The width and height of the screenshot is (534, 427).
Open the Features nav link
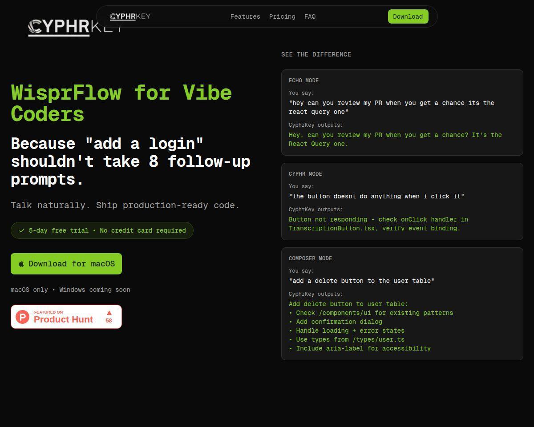coord(245,16)
